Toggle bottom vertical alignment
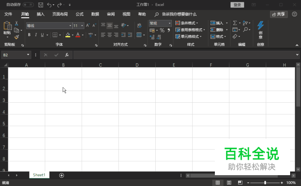Image resolution: width=301 pixels, height=186 pixels. [x=116, y=26]
